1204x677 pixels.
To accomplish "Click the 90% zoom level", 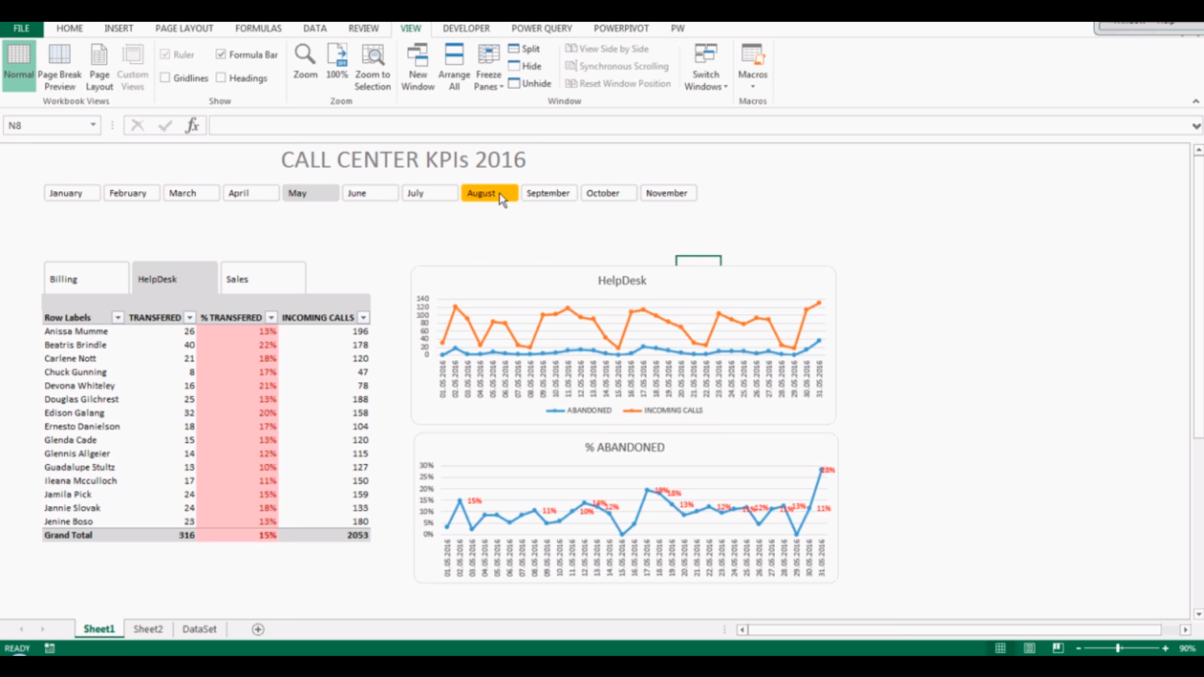I will pos(1187,648).
